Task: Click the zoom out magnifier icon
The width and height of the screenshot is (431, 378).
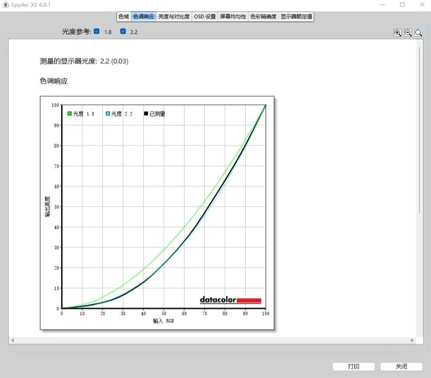Action: point(408,33)
